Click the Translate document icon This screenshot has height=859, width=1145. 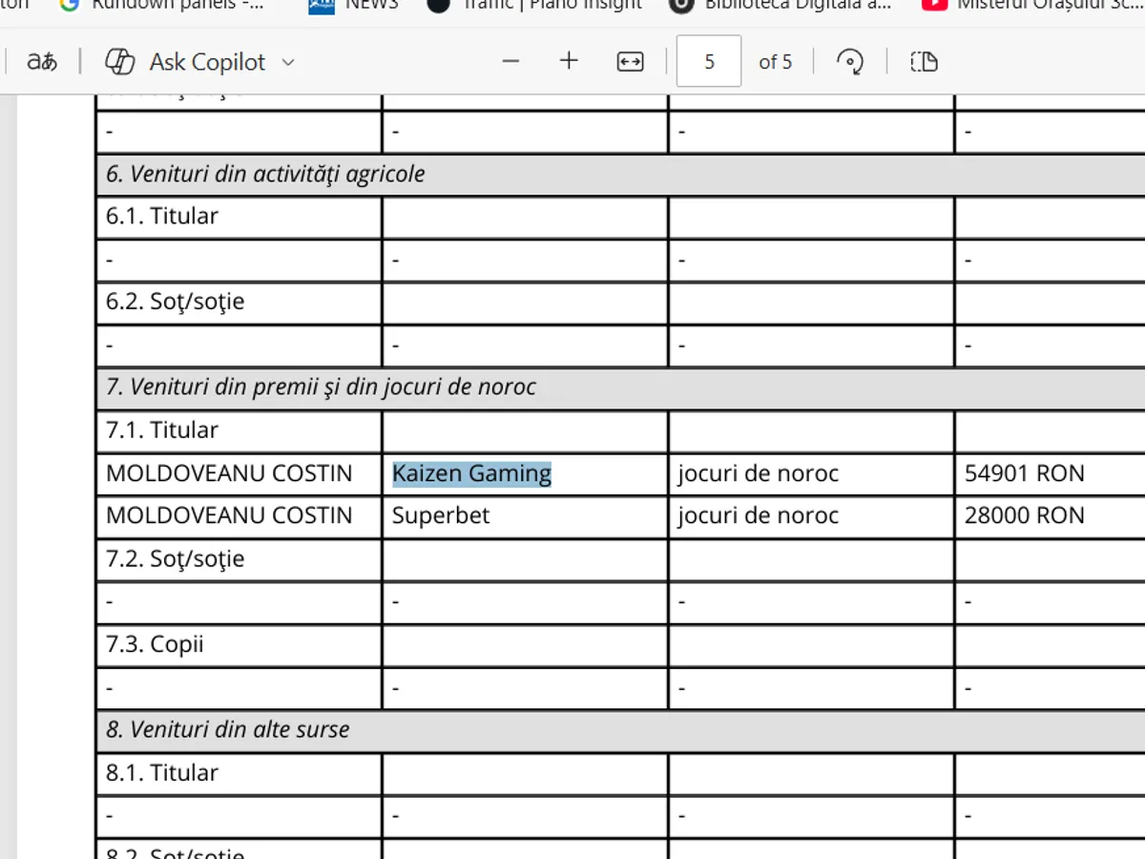click(41, 62)
